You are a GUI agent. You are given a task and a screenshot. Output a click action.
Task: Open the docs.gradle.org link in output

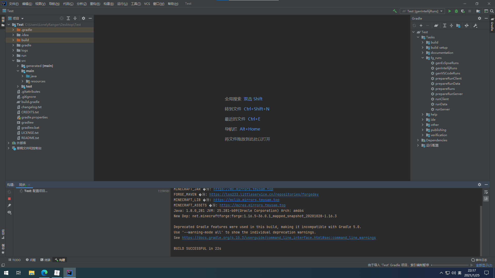coord(278,238)
